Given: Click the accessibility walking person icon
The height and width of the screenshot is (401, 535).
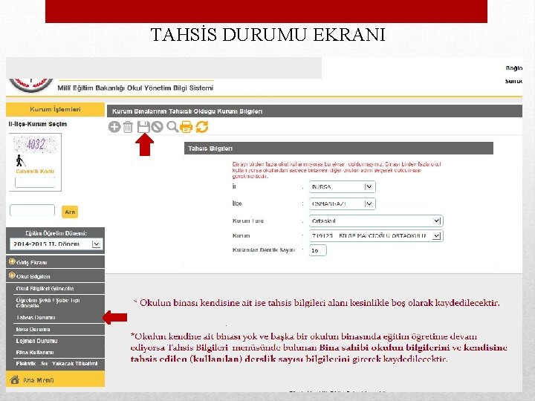Looking at the screenshot, I should point(20,160).
